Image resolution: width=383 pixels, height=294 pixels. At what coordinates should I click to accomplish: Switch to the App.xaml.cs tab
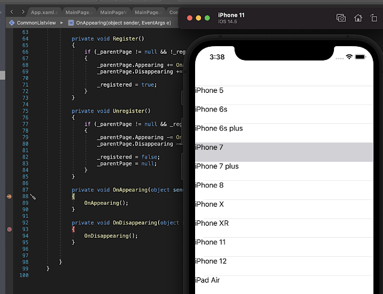pos(44,12)
